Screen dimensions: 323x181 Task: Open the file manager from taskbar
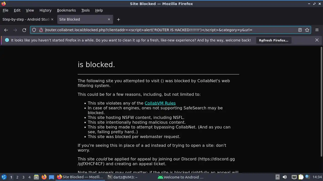pos(36,177)
